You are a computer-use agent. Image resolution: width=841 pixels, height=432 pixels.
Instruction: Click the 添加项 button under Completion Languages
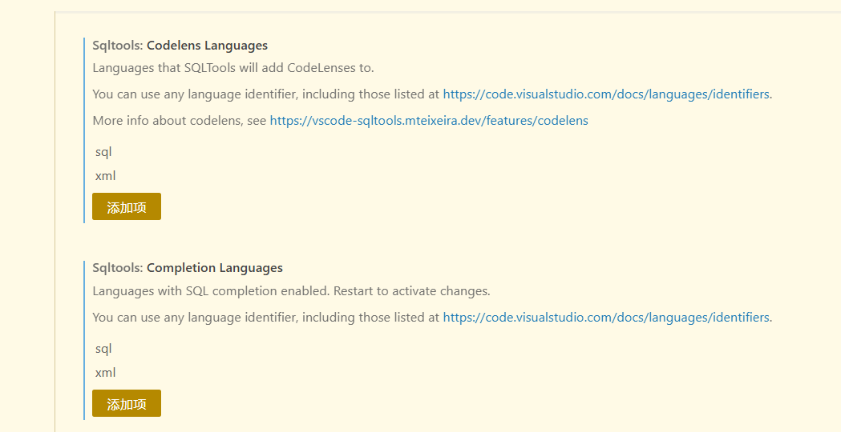(x=127, y=403)
